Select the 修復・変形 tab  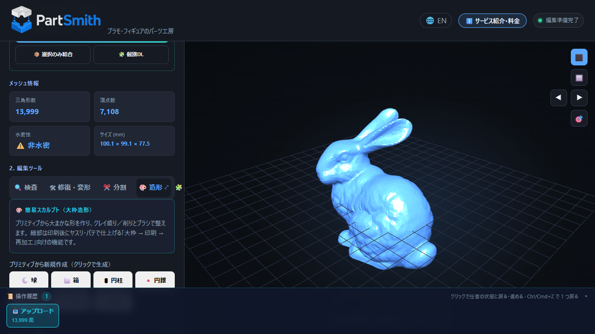[70, 187]
